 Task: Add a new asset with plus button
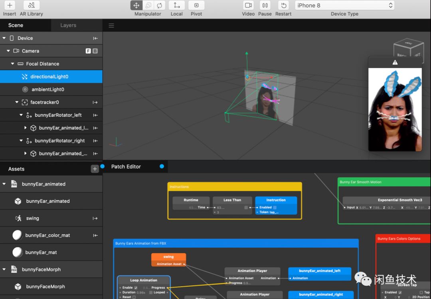[95, 169]
